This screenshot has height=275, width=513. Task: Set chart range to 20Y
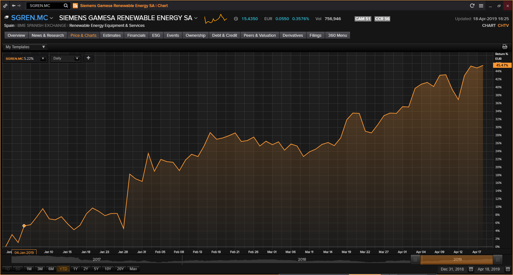[120, 269]
